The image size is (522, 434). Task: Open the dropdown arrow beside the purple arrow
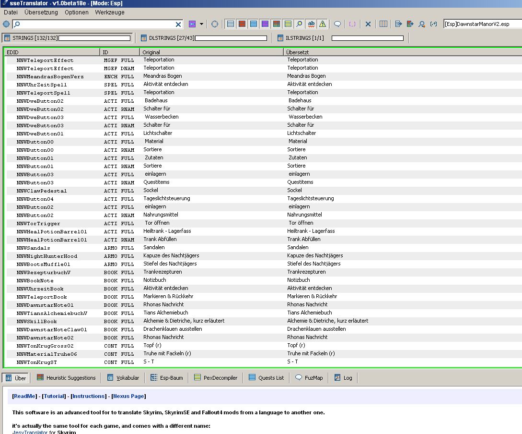coord(201,24)
